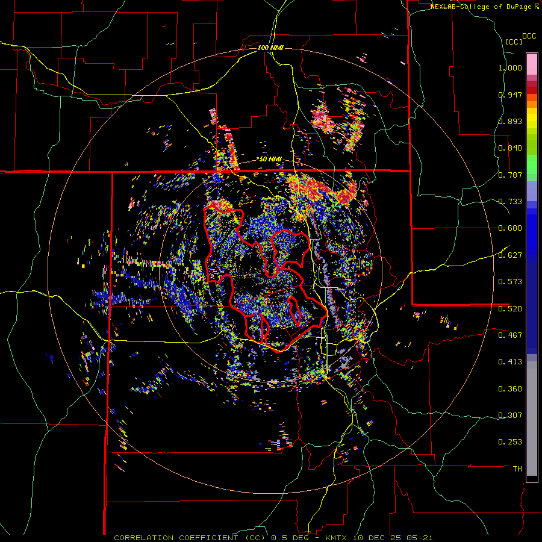542x542 pixels.
Task: Select the 0.253 scale value
Action: (x=510, y=442)
